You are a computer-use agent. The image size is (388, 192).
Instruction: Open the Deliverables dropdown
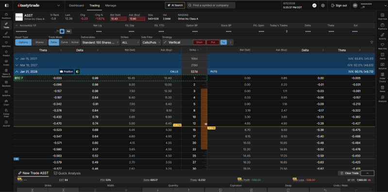[100, 42]
